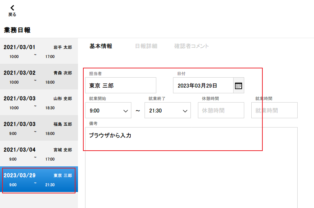
Task: Open the 日報詳細 tab
Action: point(146,46)
